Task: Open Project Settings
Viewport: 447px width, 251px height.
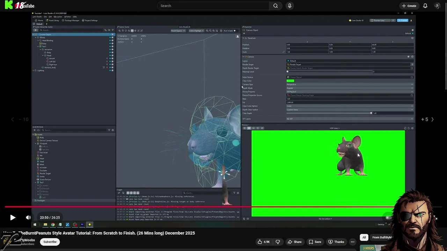Action: (89, 21)
